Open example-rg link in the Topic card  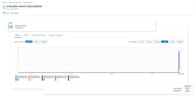(19, 28)
